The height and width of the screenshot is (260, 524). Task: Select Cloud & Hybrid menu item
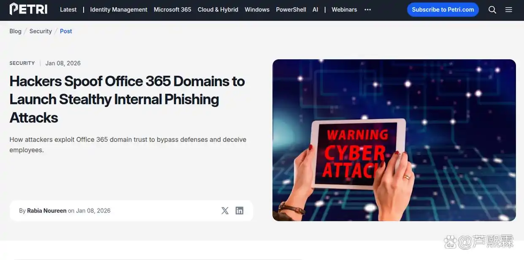click(x=218, y=10)
